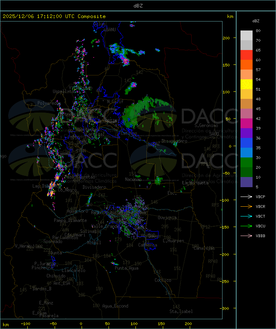Click the Agua_Toro map label
The image size is (276, 329).
coord(77,211)
